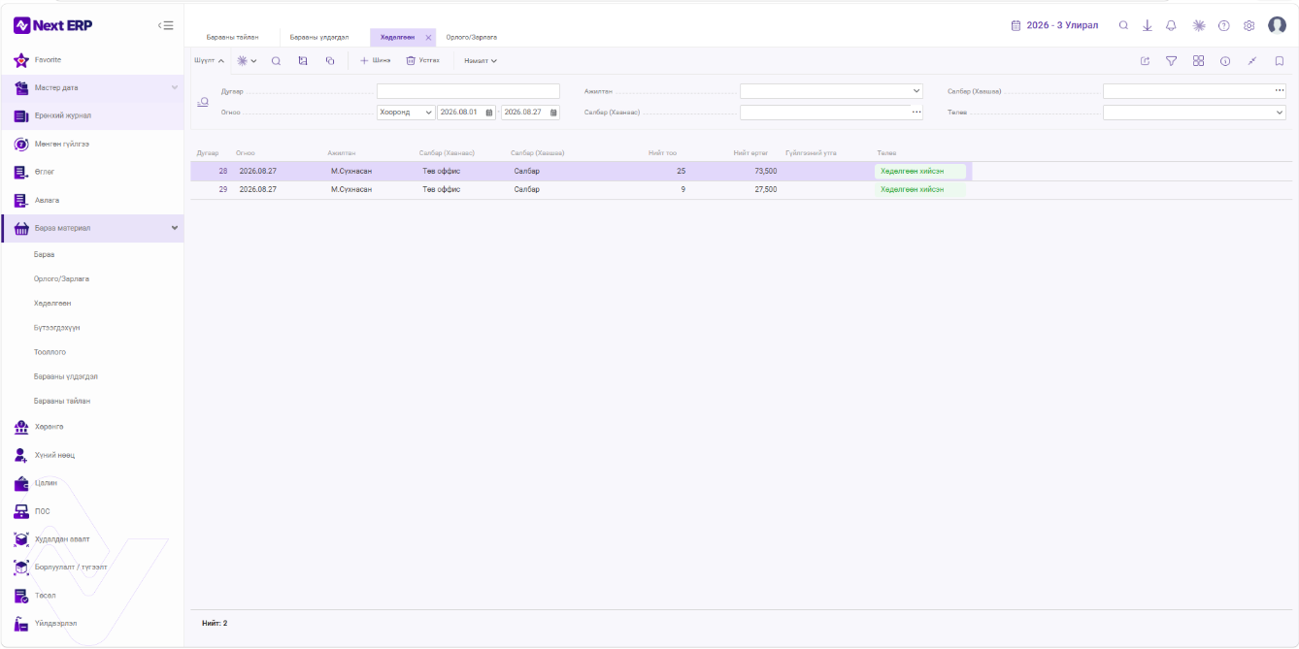Click the Дугаар number input field

[468, 91]
